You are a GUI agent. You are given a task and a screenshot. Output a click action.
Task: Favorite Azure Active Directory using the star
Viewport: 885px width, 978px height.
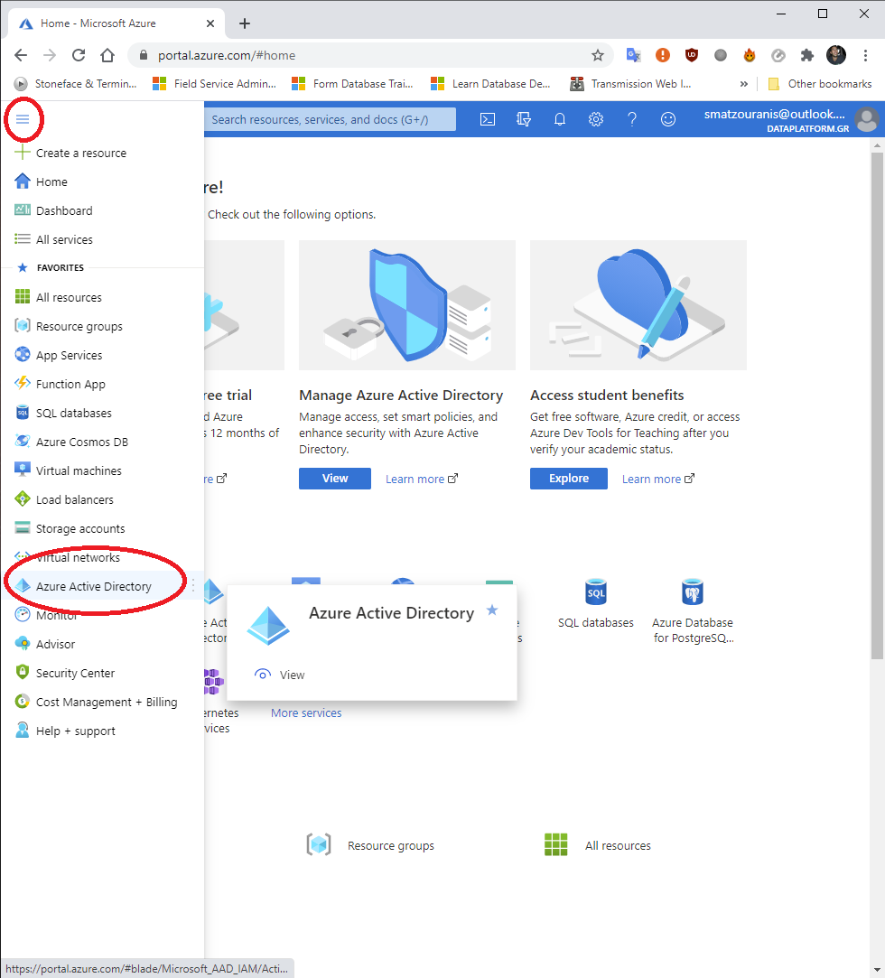pyautogui.click(x=492, y=610)
